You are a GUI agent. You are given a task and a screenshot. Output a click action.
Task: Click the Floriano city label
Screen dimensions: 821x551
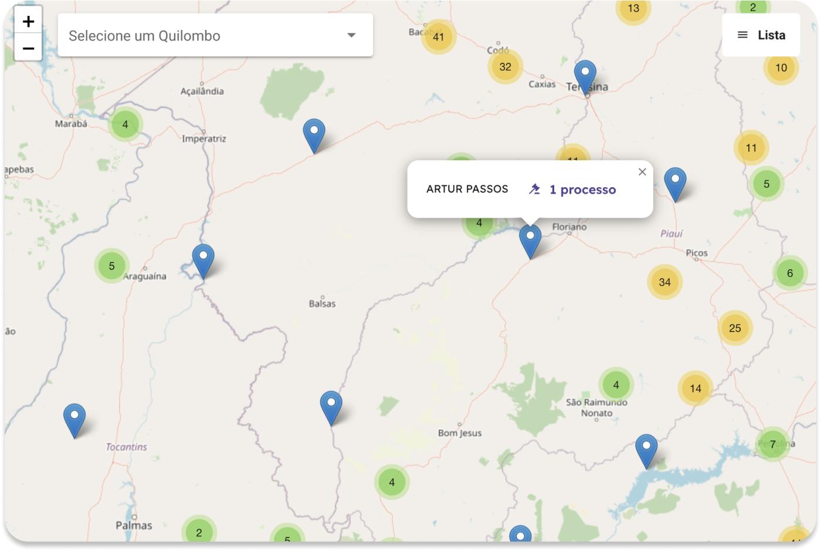click(x=569, y=227)
